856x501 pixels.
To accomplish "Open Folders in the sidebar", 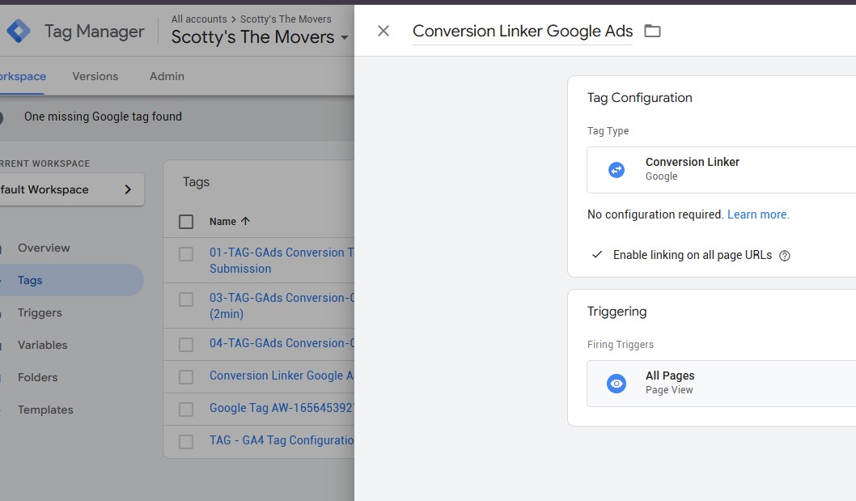I will pos(38,377).
